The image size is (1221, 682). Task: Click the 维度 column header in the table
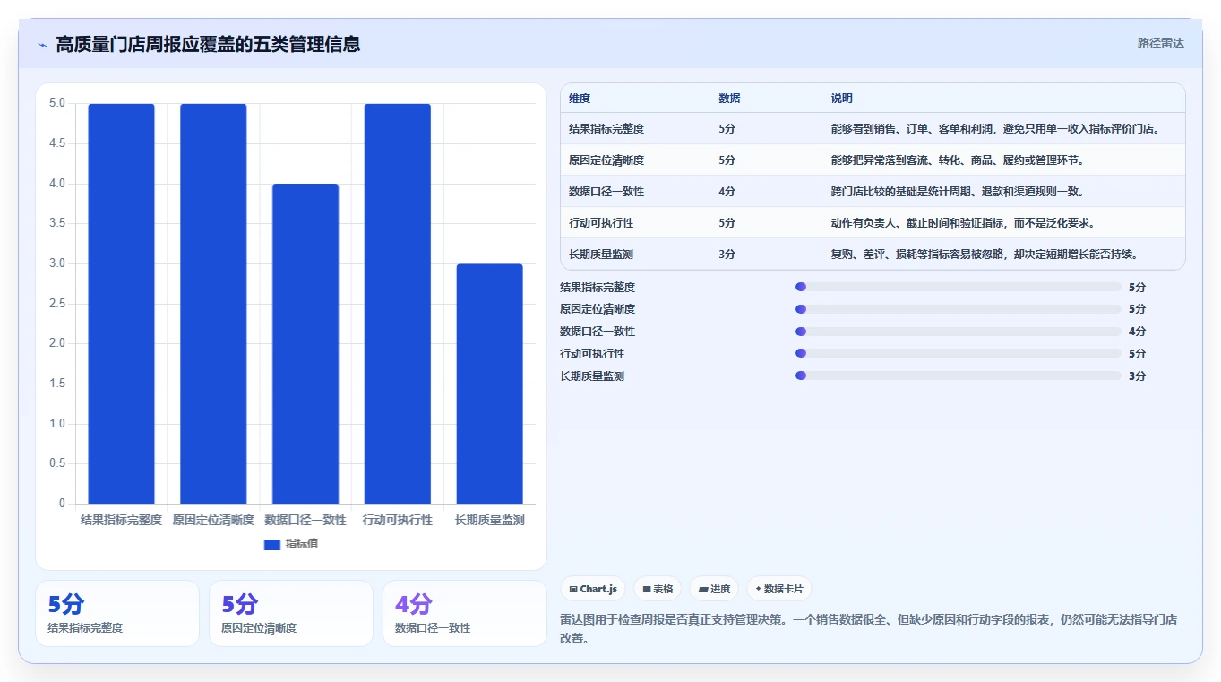click(580, 99)
